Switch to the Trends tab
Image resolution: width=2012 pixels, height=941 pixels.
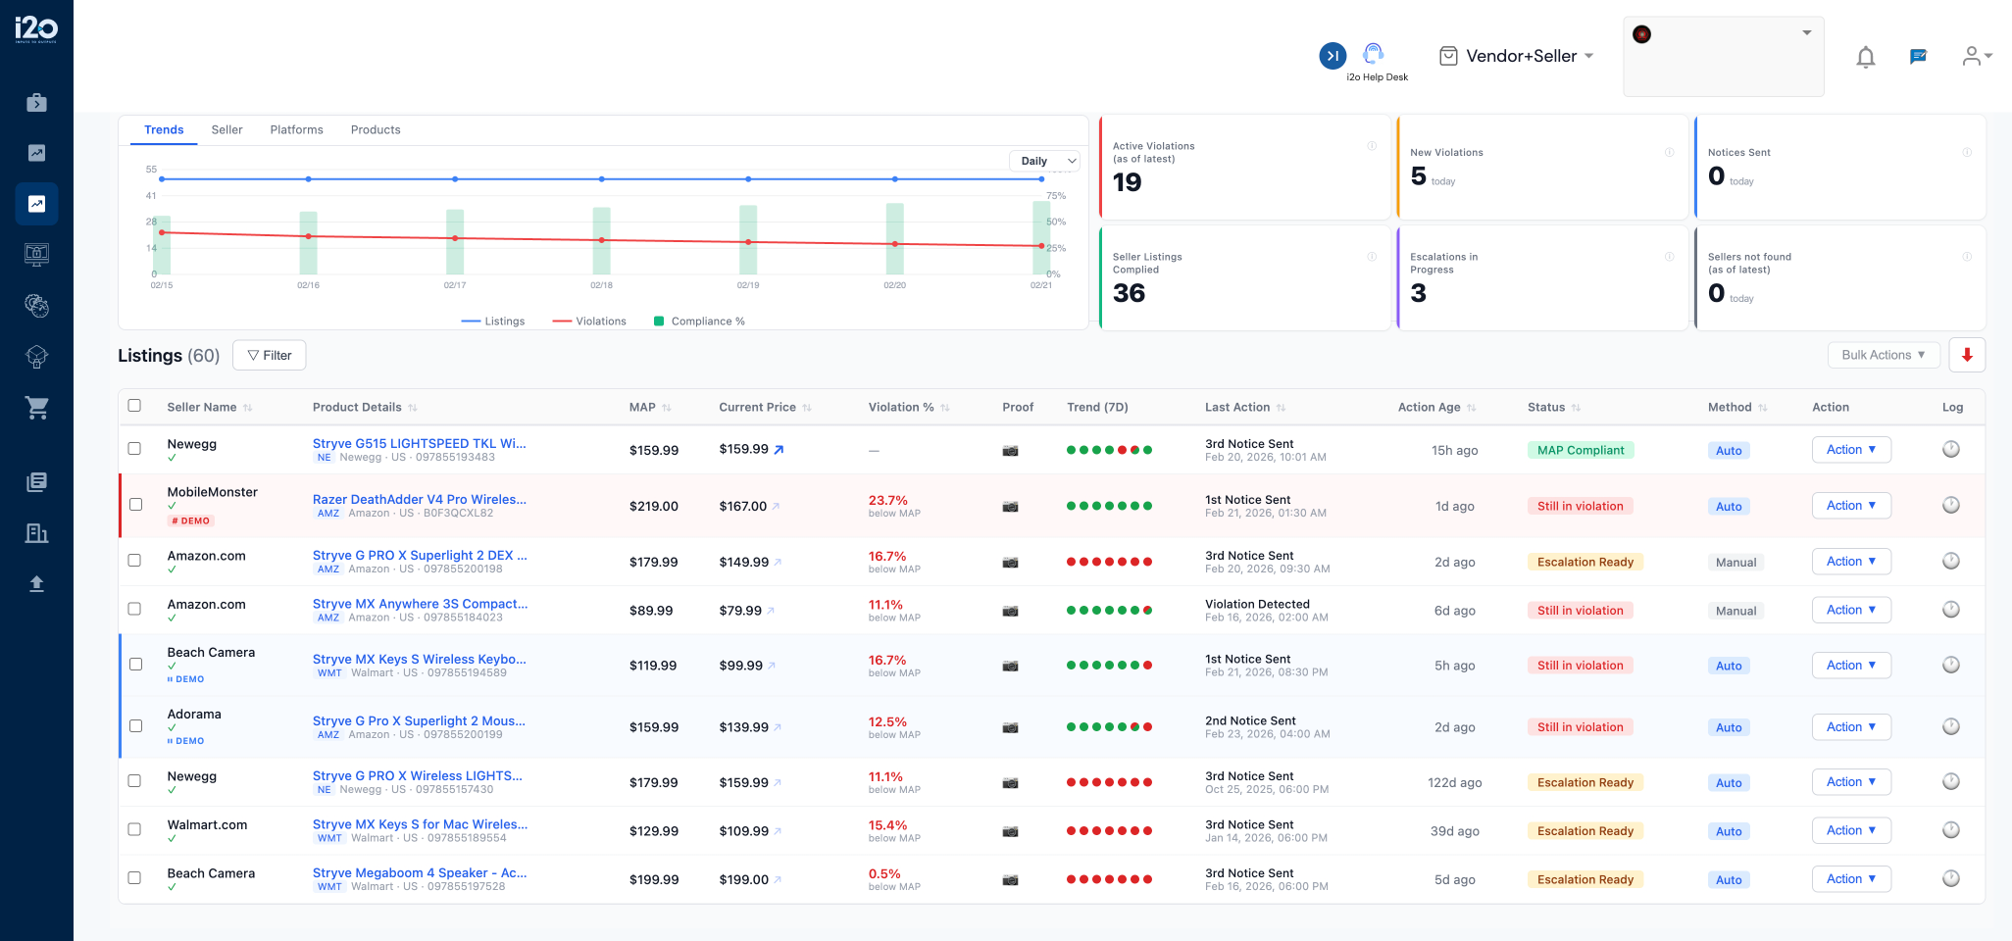[164, 129]
